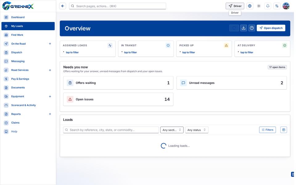Open the Offers waiting item
The image size is (296, 185).
coord(118,83)
